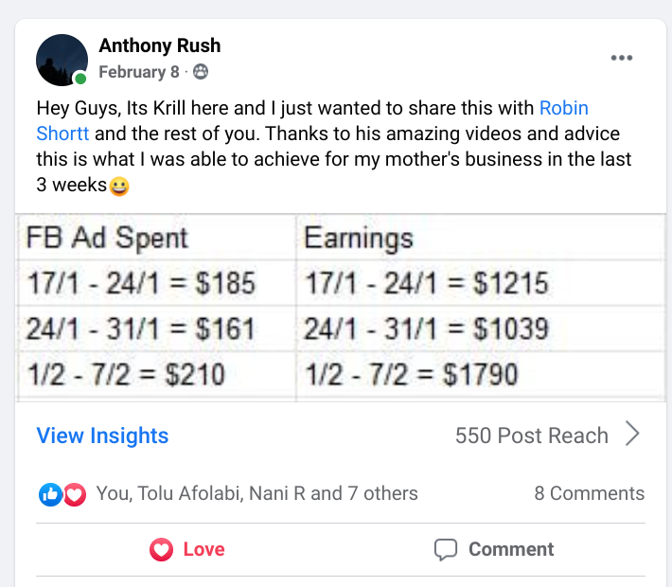Click the post audience privacy icon
Image resolution: width=672 pixels, height=587 pixels.
click(200, 72)
